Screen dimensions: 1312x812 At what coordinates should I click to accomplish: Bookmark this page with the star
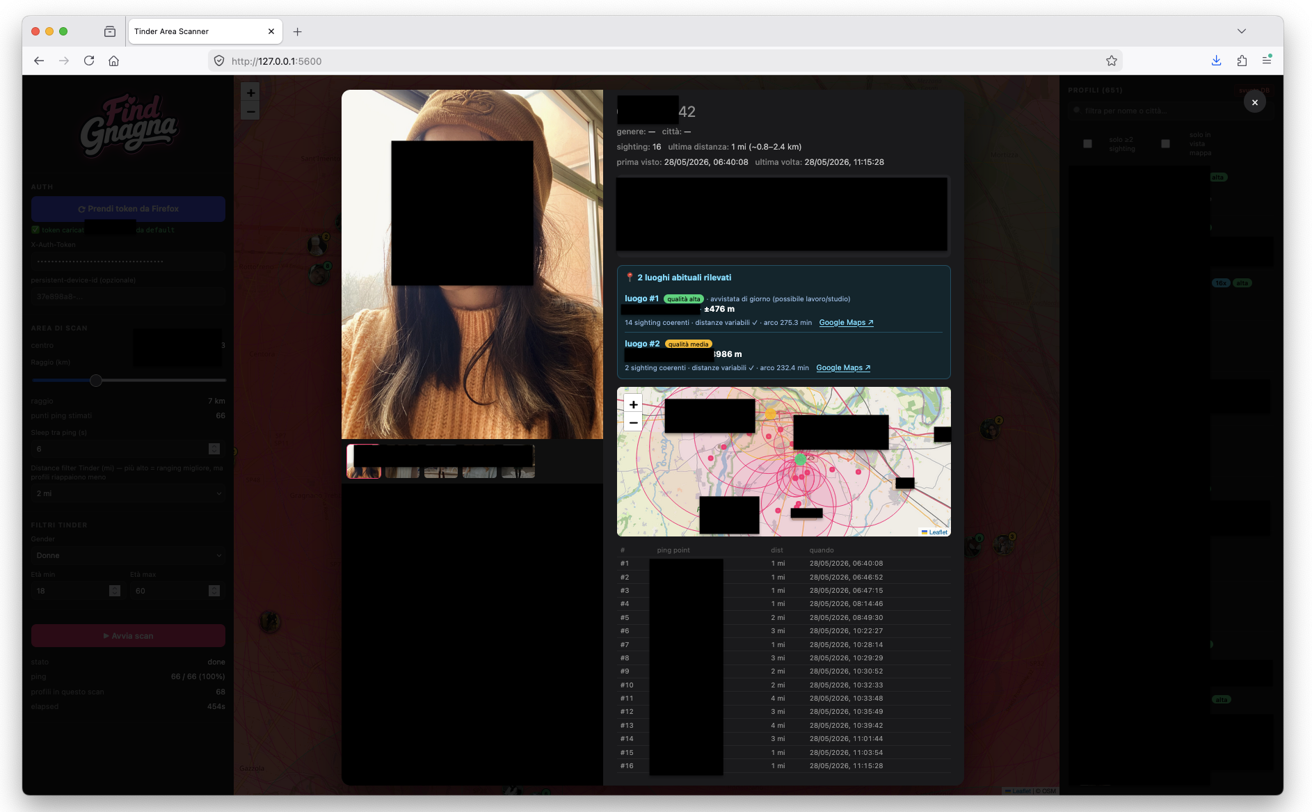click(x=1112, y=61)
